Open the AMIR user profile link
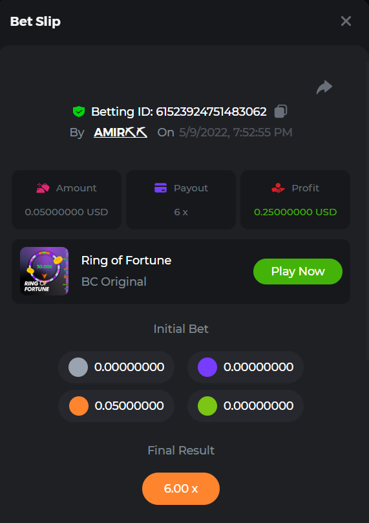The image size is (369, 523). coord(120,133)
